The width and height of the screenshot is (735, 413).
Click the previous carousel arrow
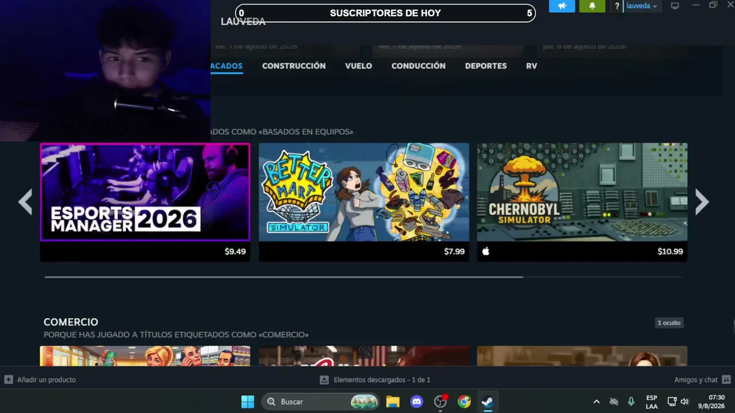click(x=25, y=201)
